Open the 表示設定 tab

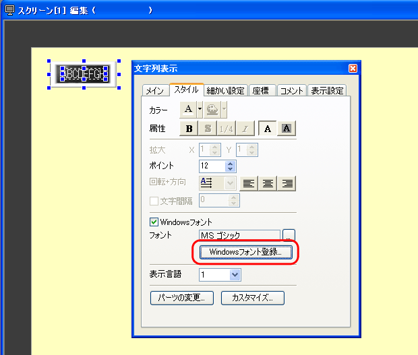[327, 91]
